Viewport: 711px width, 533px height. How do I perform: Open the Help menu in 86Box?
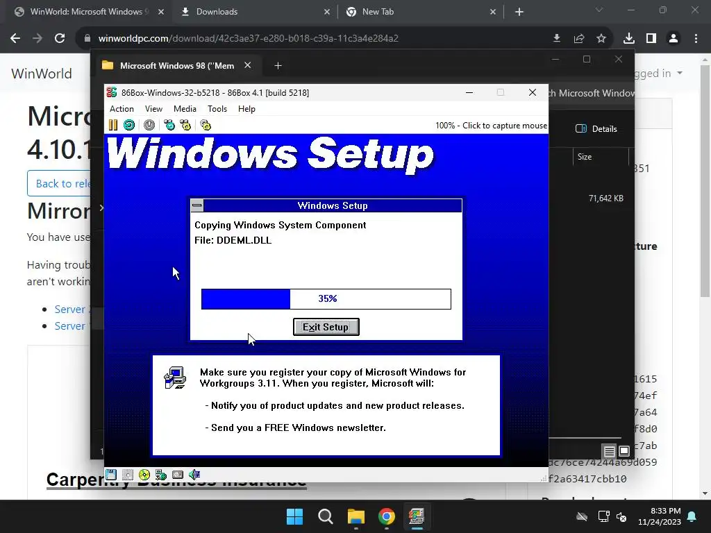point(246,109)
